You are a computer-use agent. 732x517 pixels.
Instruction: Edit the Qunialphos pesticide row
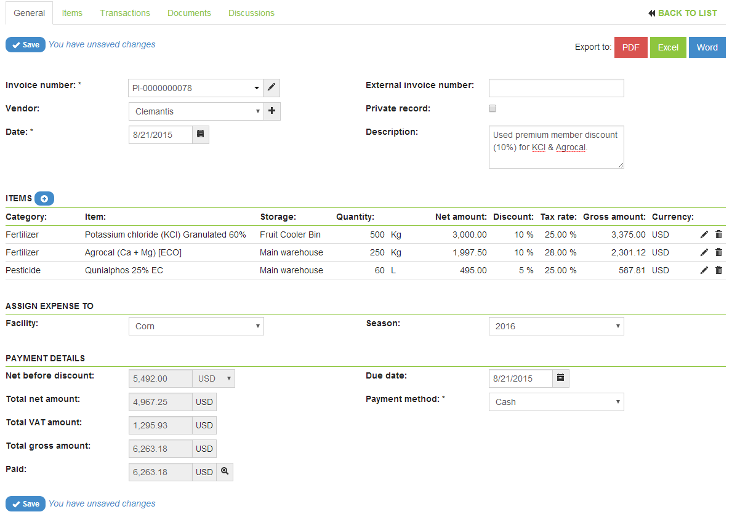click(x=704, y=270)
